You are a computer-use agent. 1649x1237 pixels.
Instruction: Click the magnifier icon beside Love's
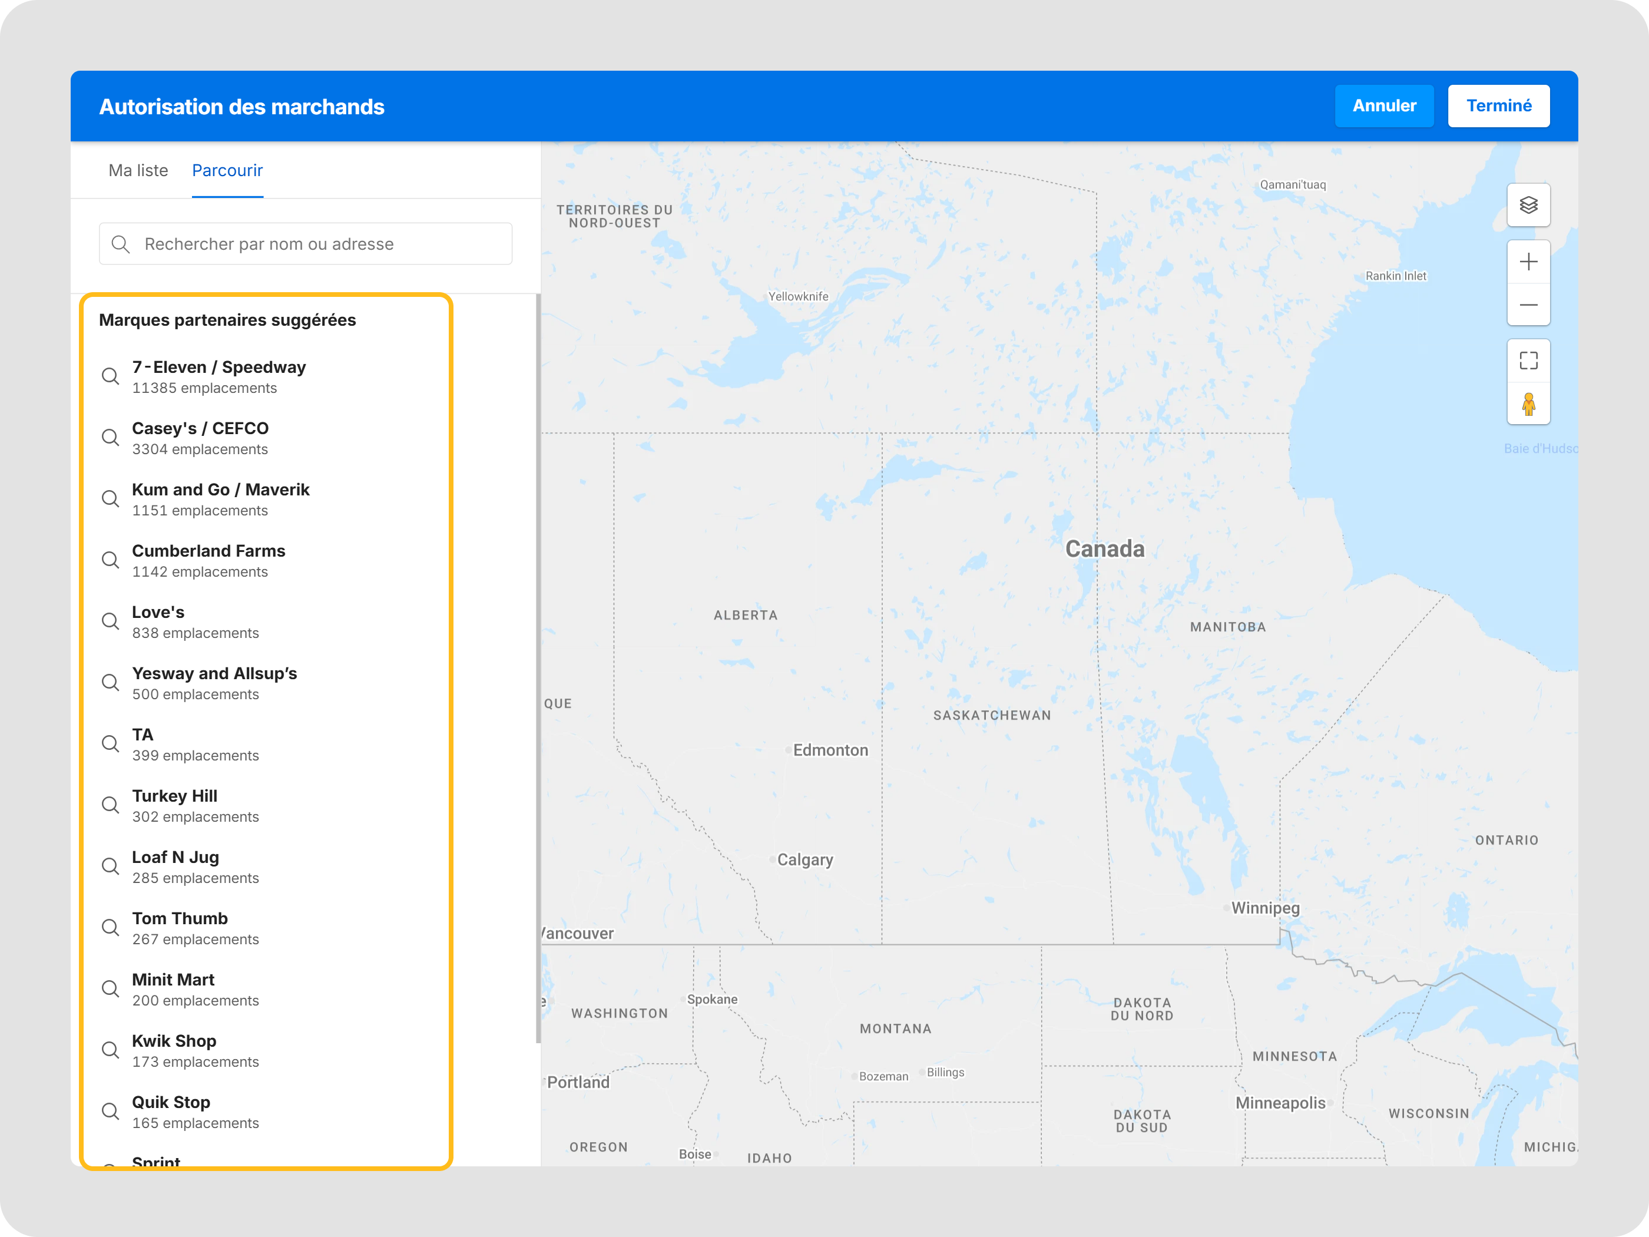click(x=110, y=621)
